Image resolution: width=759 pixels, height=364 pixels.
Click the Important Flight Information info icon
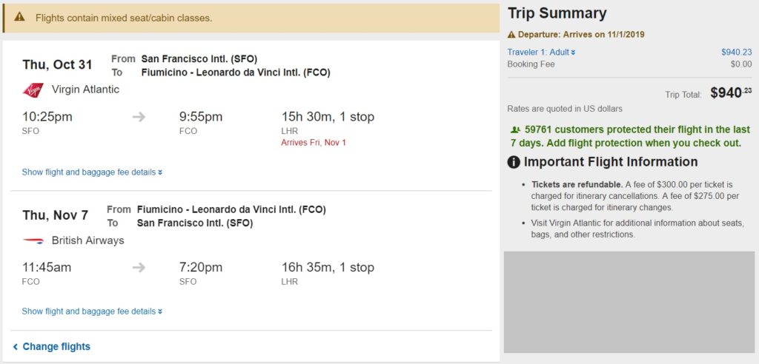click(514, 162)
